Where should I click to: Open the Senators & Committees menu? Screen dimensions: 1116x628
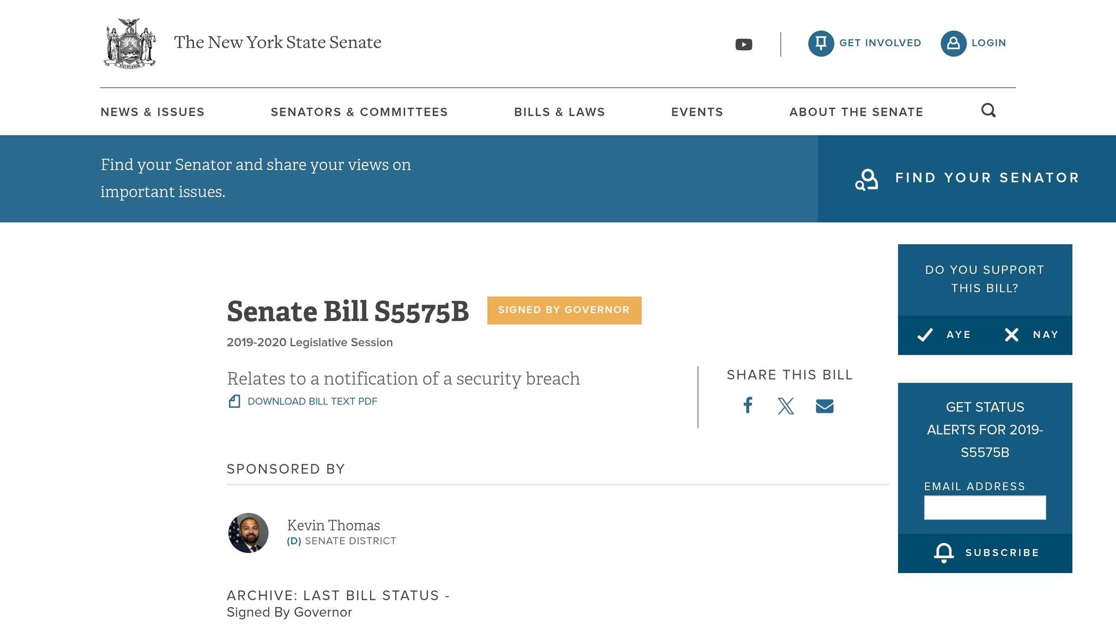click(x=359, y=112)
